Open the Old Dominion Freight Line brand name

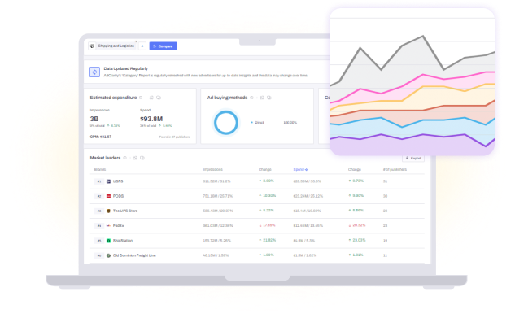click(x=134, y=255)
